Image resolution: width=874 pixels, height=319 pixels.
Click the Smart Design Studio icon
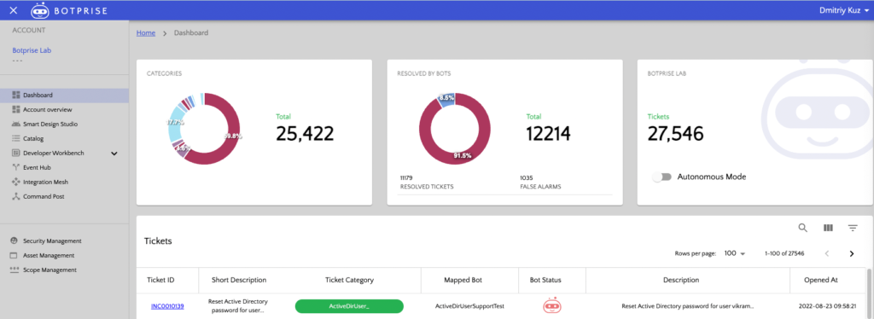coord(16,125)
